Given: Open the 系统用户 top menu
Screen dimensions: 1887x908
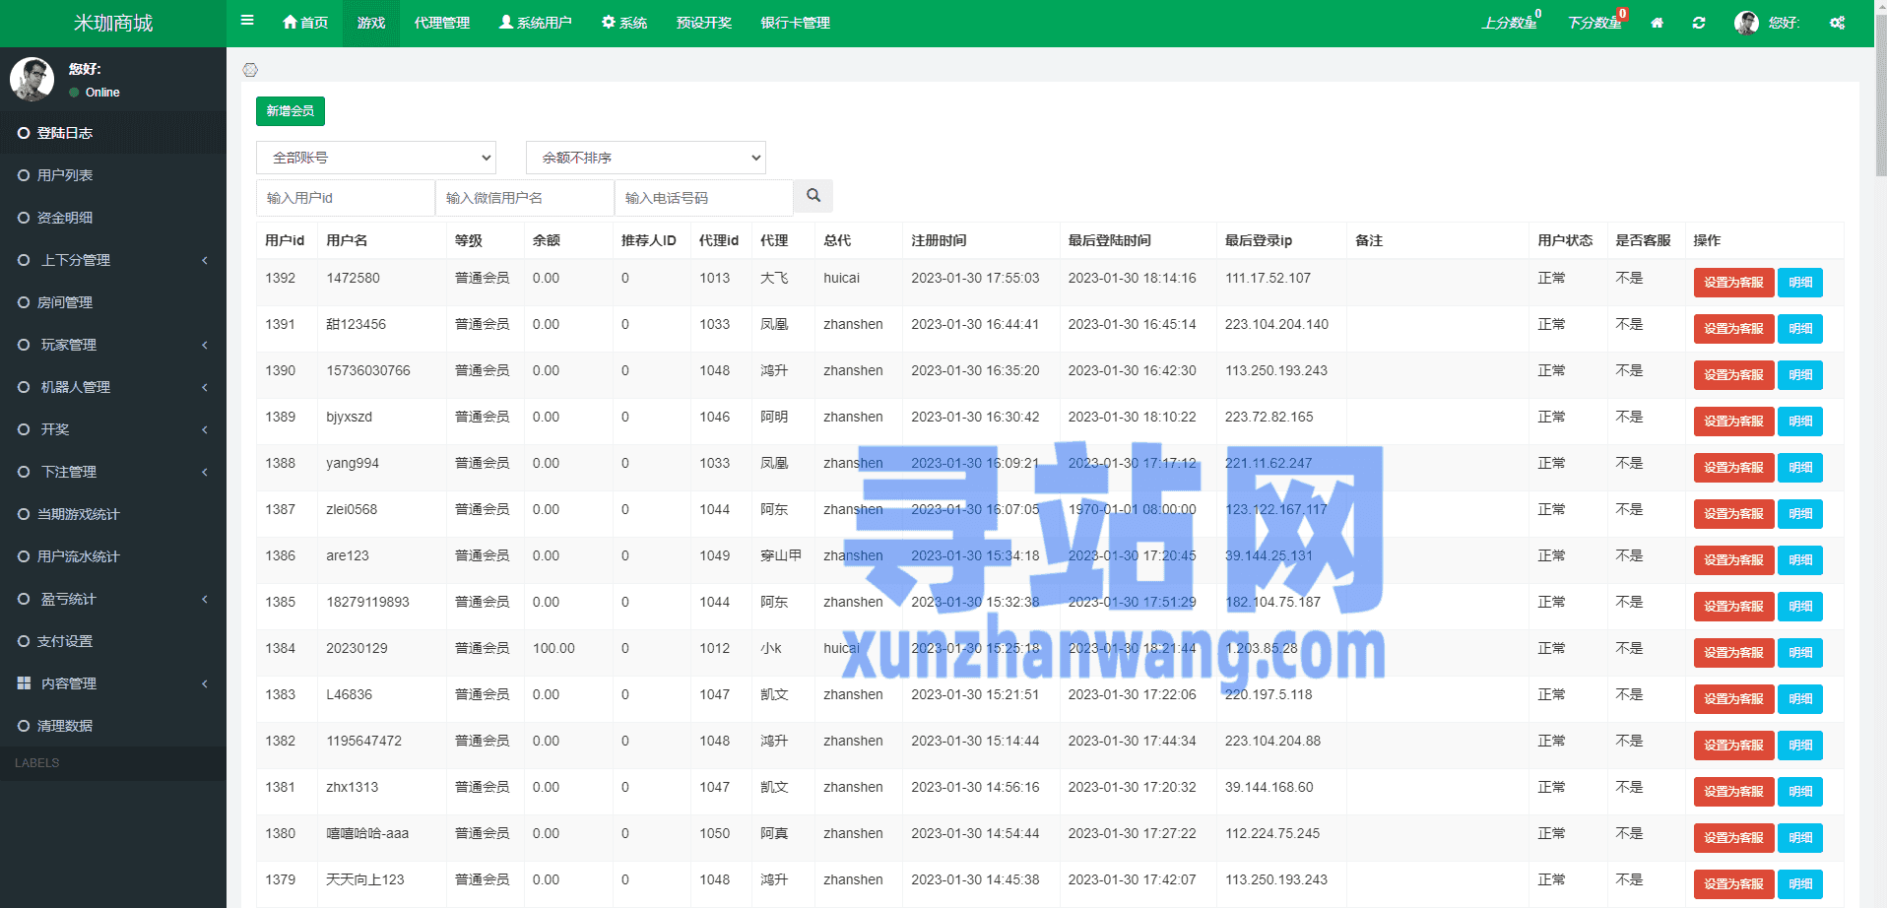Looking at the screenshot, I should (x=535, y=23).
